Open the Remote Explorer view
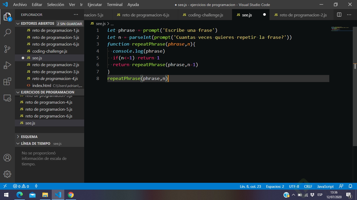 point(7,98)
